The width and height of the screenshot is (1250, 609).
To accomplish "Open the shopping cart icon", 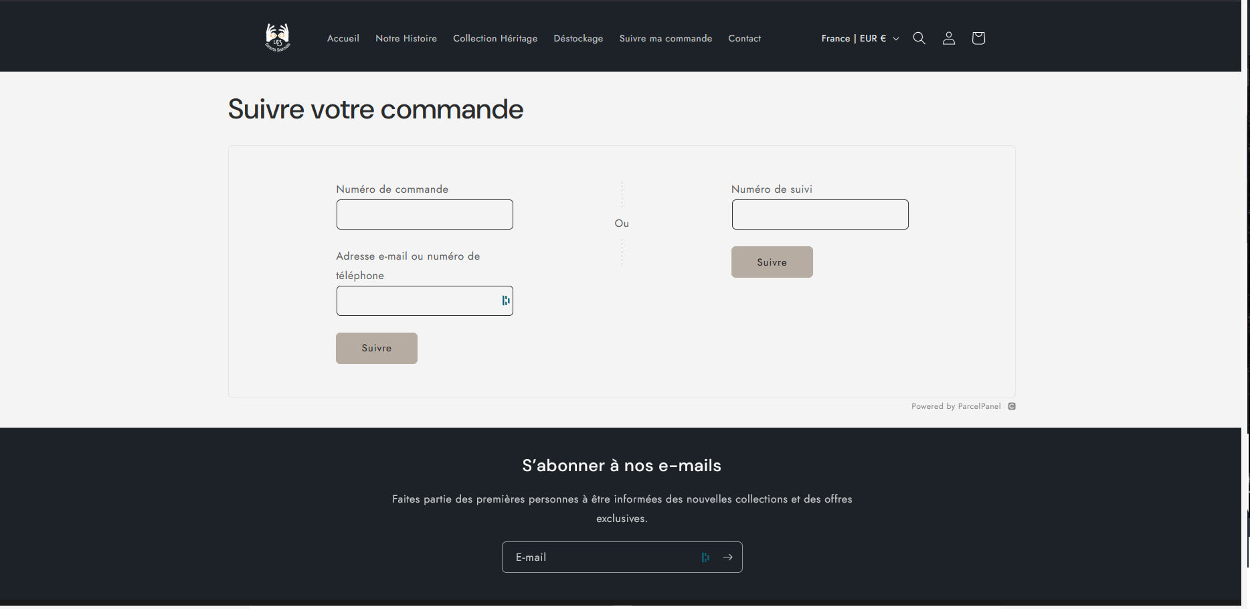I will pos(978,38).
